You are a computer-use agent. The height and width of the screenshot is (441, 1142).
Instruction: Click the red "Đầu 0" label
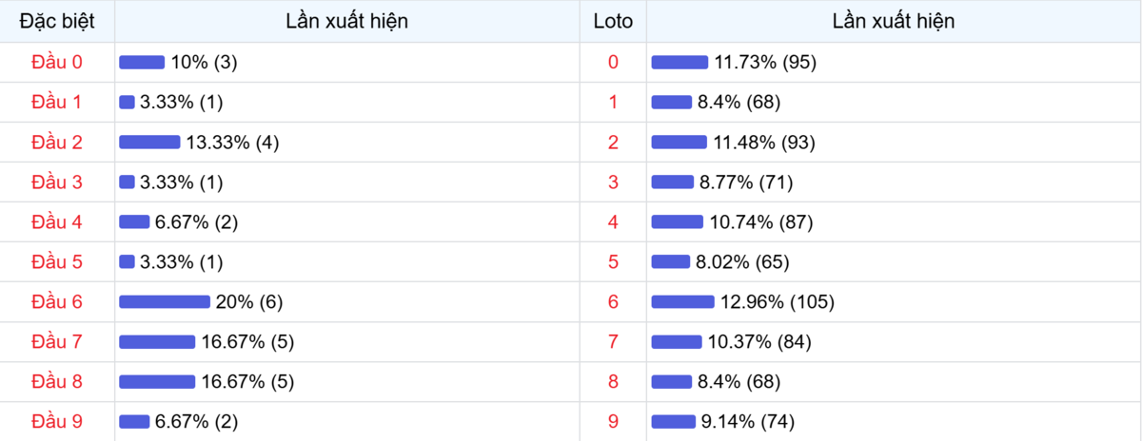(x=57, y=62)
